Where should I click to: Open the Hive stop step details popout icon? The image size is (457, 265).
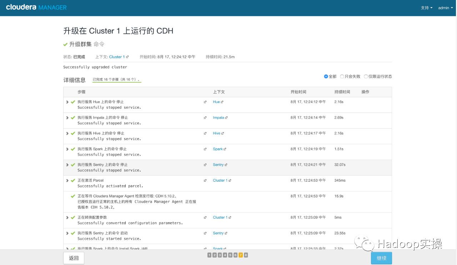205,133
